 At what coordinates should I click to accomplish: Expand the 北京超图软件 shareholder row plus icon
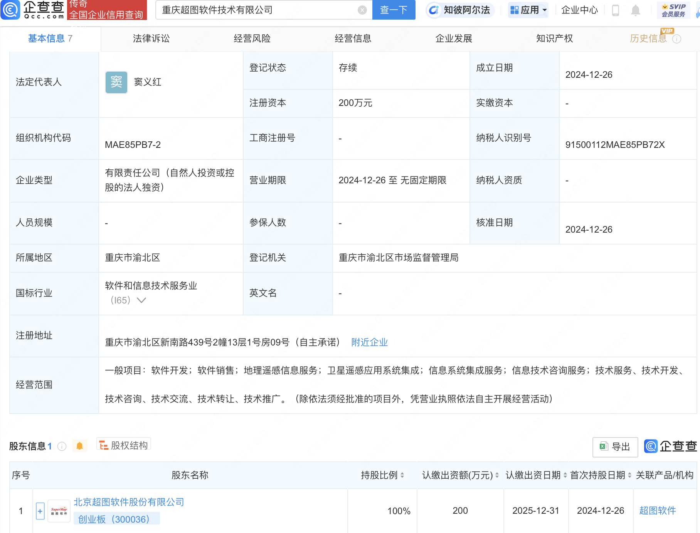pyautogui.click(x=40, y=511)
